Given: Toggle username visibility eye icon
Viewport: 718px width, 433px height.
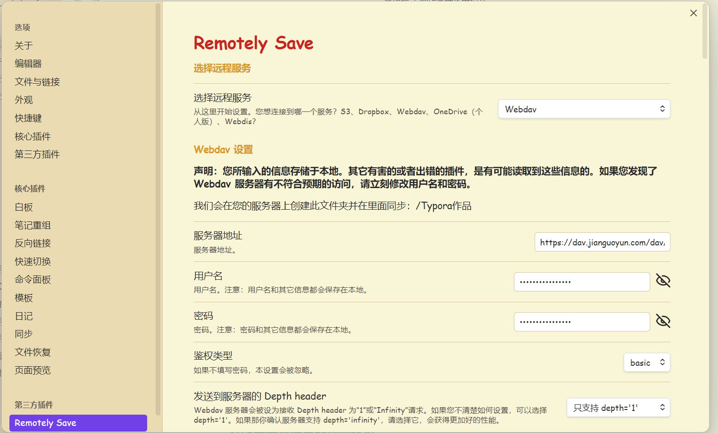Looking at the screenshot, I should point(663,281).
